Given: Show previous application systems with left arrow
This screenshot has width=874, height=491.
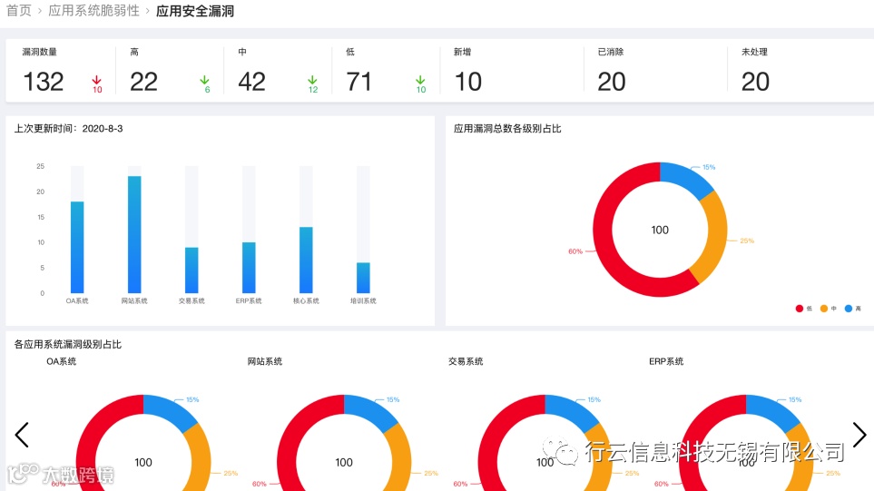Looking at the screenshot, I should [22, 435].
